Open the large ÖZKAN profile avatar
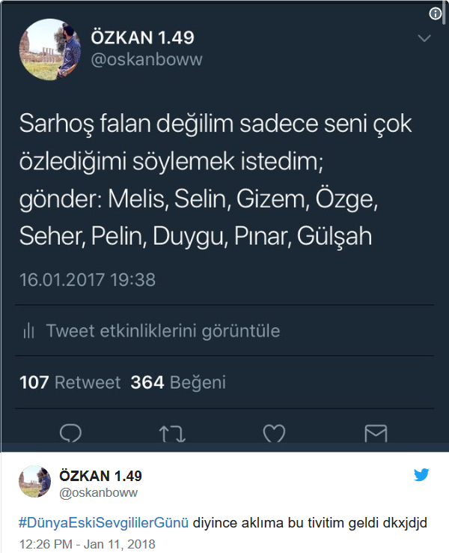This screenshot has height=553, width=449. (x=49, y=49)
